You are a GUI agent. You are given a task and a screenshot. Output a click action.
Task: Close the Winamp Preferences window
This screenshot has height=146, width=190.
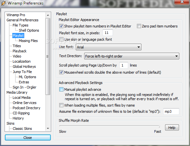tap(182, 2)
